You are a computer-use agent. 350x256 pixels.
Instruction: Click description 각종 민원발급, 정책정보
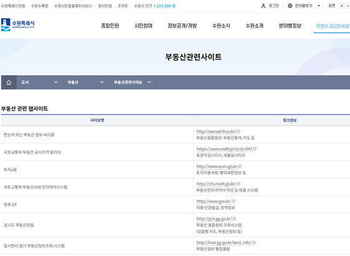216,207
